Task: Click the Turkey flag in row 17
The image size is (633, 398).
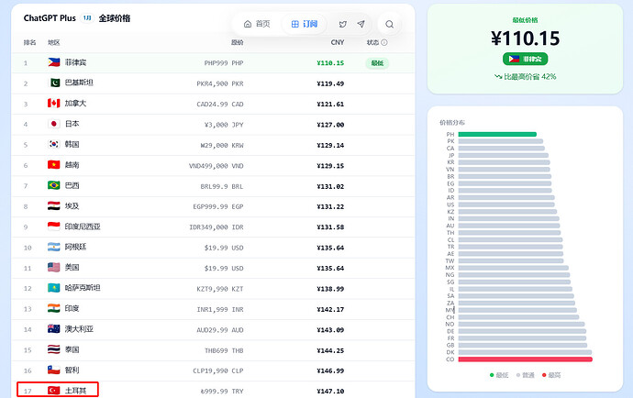Action: point(54,391)
